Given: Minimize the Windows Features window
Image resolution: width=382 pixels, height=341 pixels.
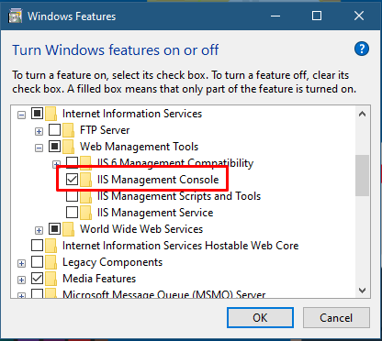Looking at the screenshot, I should 275,16.
